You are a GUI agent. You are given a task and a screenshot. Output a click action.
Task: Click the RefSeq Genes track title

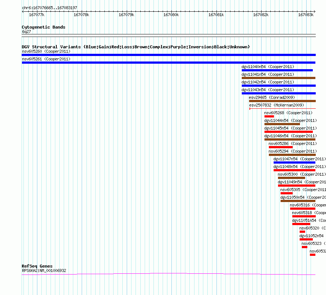37,266
